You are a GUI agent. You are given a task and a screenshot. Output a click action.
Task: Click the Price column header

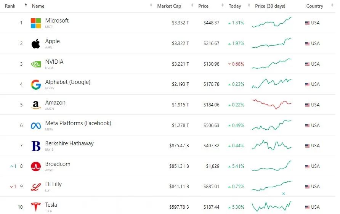pos(203,6)
